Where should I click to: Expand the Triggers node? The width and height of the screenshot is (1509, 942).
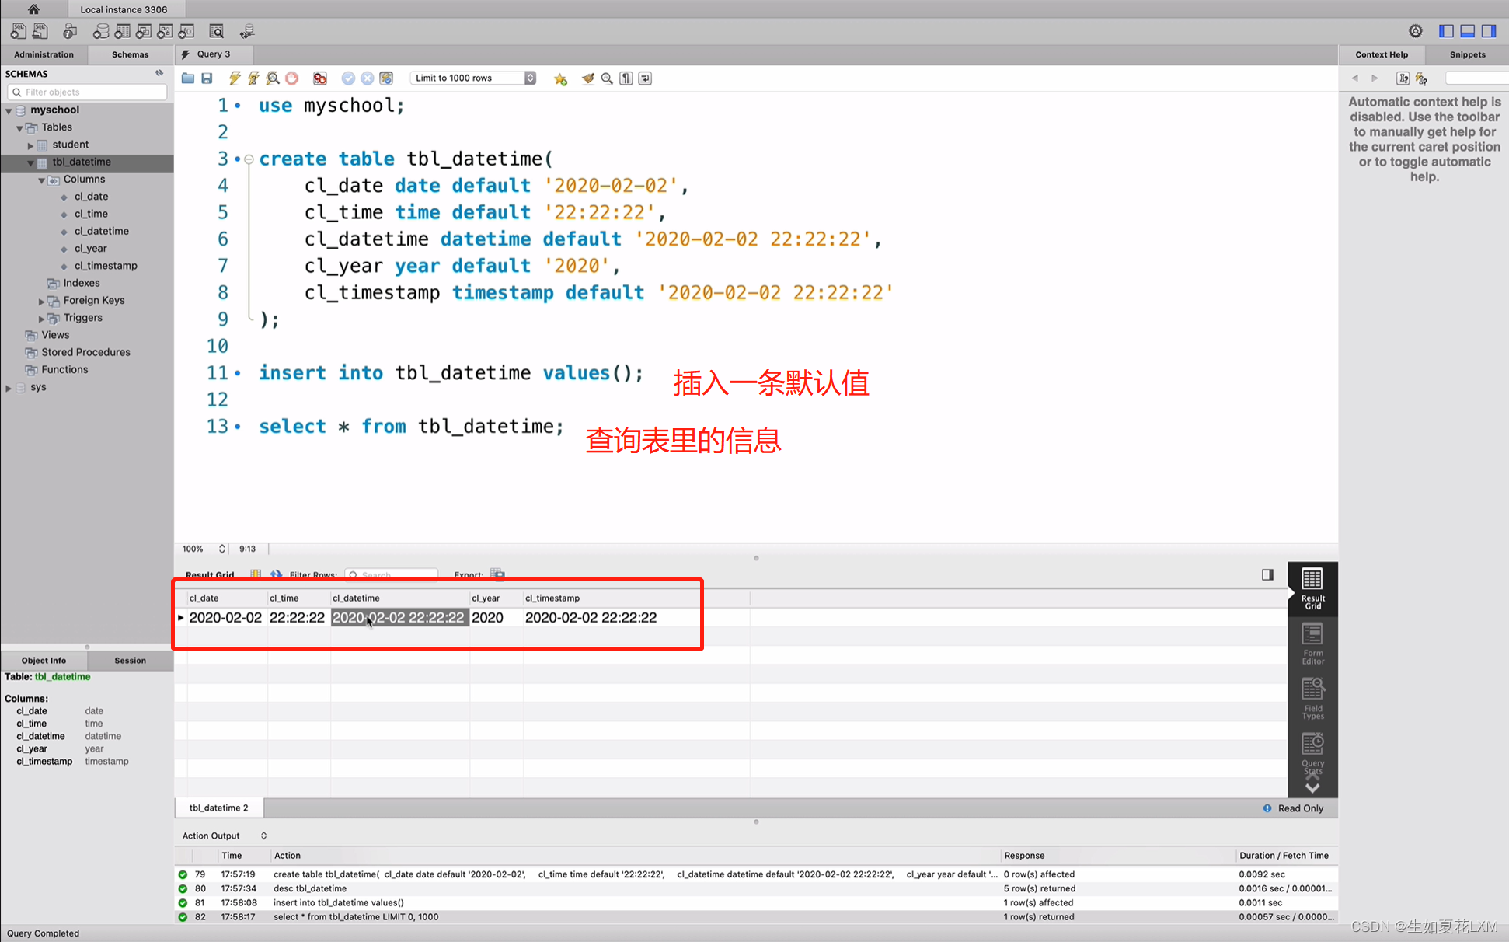(x=41, y=318)
